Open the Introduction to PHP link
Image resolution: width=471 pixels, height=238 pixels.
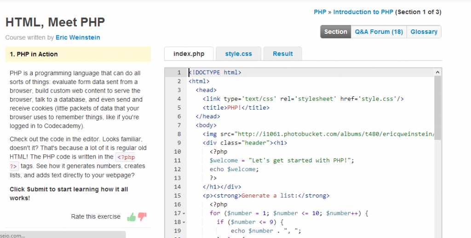tap(363, 12)
